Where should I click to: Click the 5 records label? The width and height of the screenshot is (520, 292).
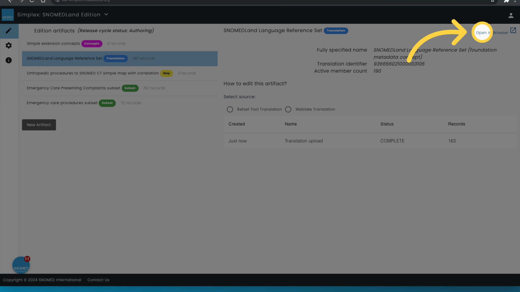[116, 44]
